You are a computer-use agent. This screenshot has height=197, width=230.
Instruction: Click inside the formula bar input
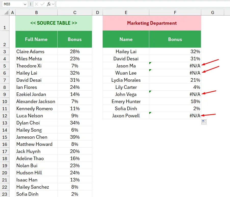tap(143, 4)
